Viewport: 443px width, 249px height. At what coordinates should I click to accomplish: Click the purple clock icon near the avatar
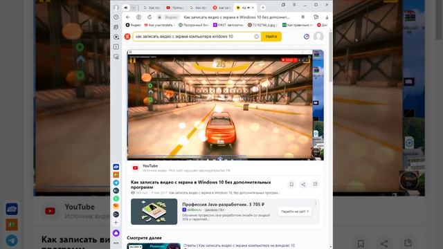[x=307, y=37]
